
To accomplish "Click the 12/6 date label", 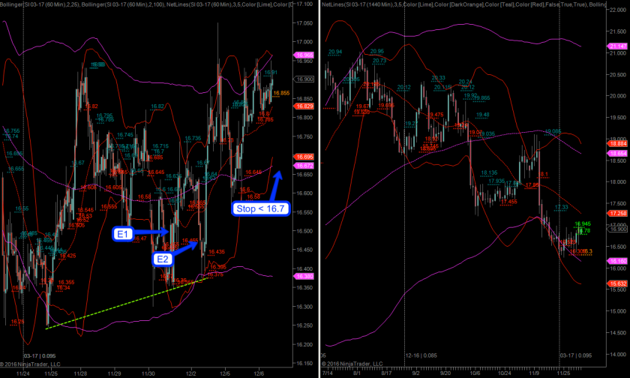I will tap(259, 373).
